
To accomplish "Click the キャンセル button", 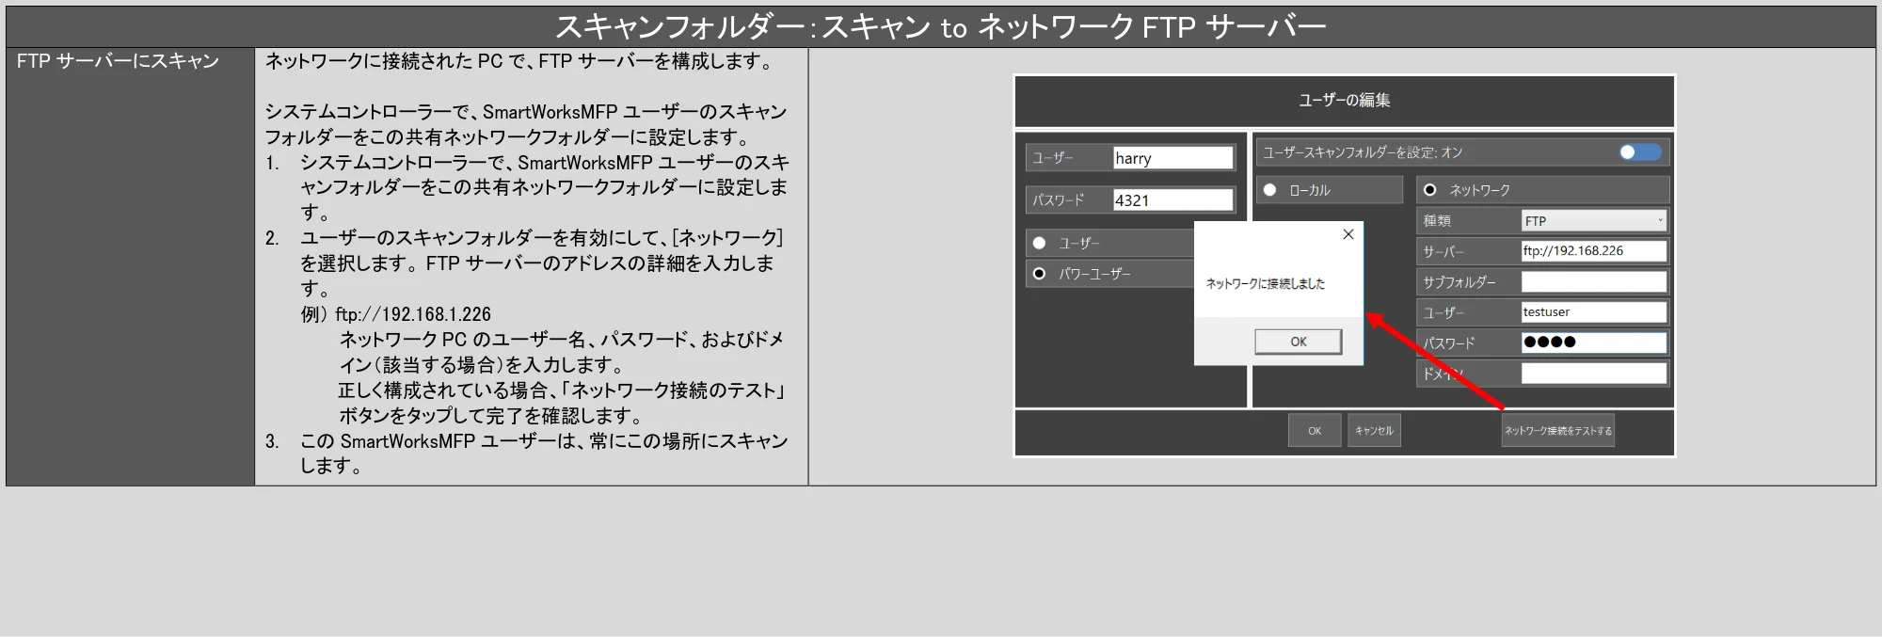I will tap(1374, 431).
